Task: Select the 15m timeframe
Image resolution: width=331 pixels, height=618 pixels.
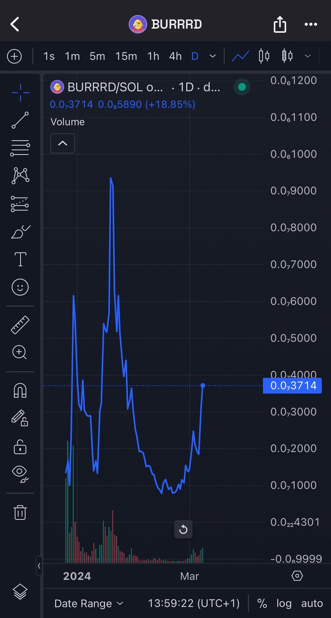Action: 126,56
